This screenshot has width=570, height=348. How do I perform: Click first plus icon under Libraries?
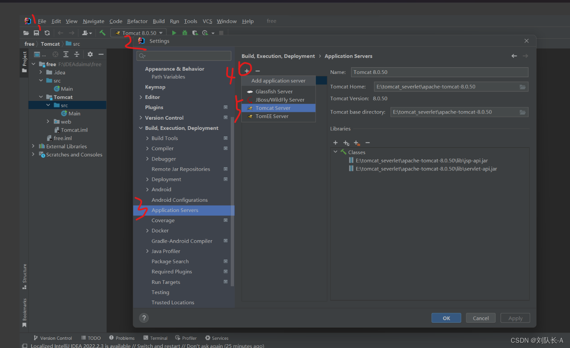point(335,143)
